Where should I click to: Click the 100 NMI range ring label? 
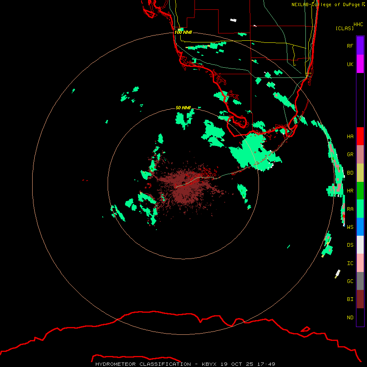pyautogui.click(x=183, y=32)
